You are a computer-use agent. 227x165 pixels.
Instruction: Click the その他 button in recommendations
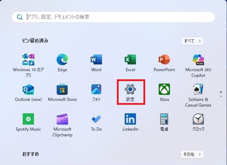tap(192, 154)
